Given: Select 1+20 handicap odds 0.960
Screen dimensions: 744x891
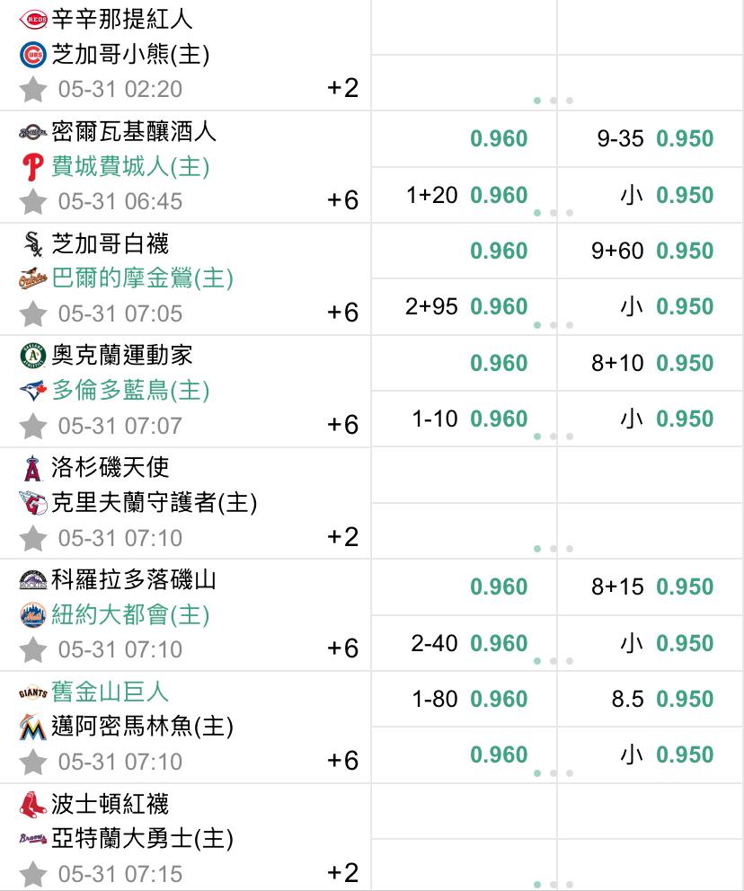Looking at the screenshot, I should point(466,195).
